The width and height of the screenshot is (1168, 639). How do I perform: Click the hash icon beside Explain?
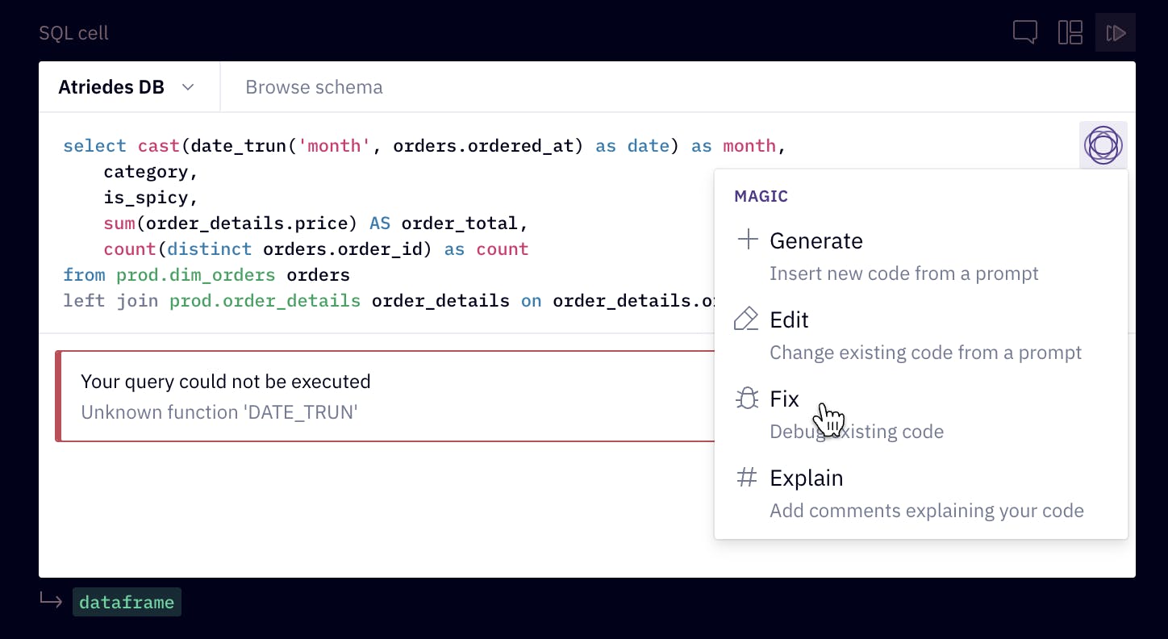coord(747,478)
